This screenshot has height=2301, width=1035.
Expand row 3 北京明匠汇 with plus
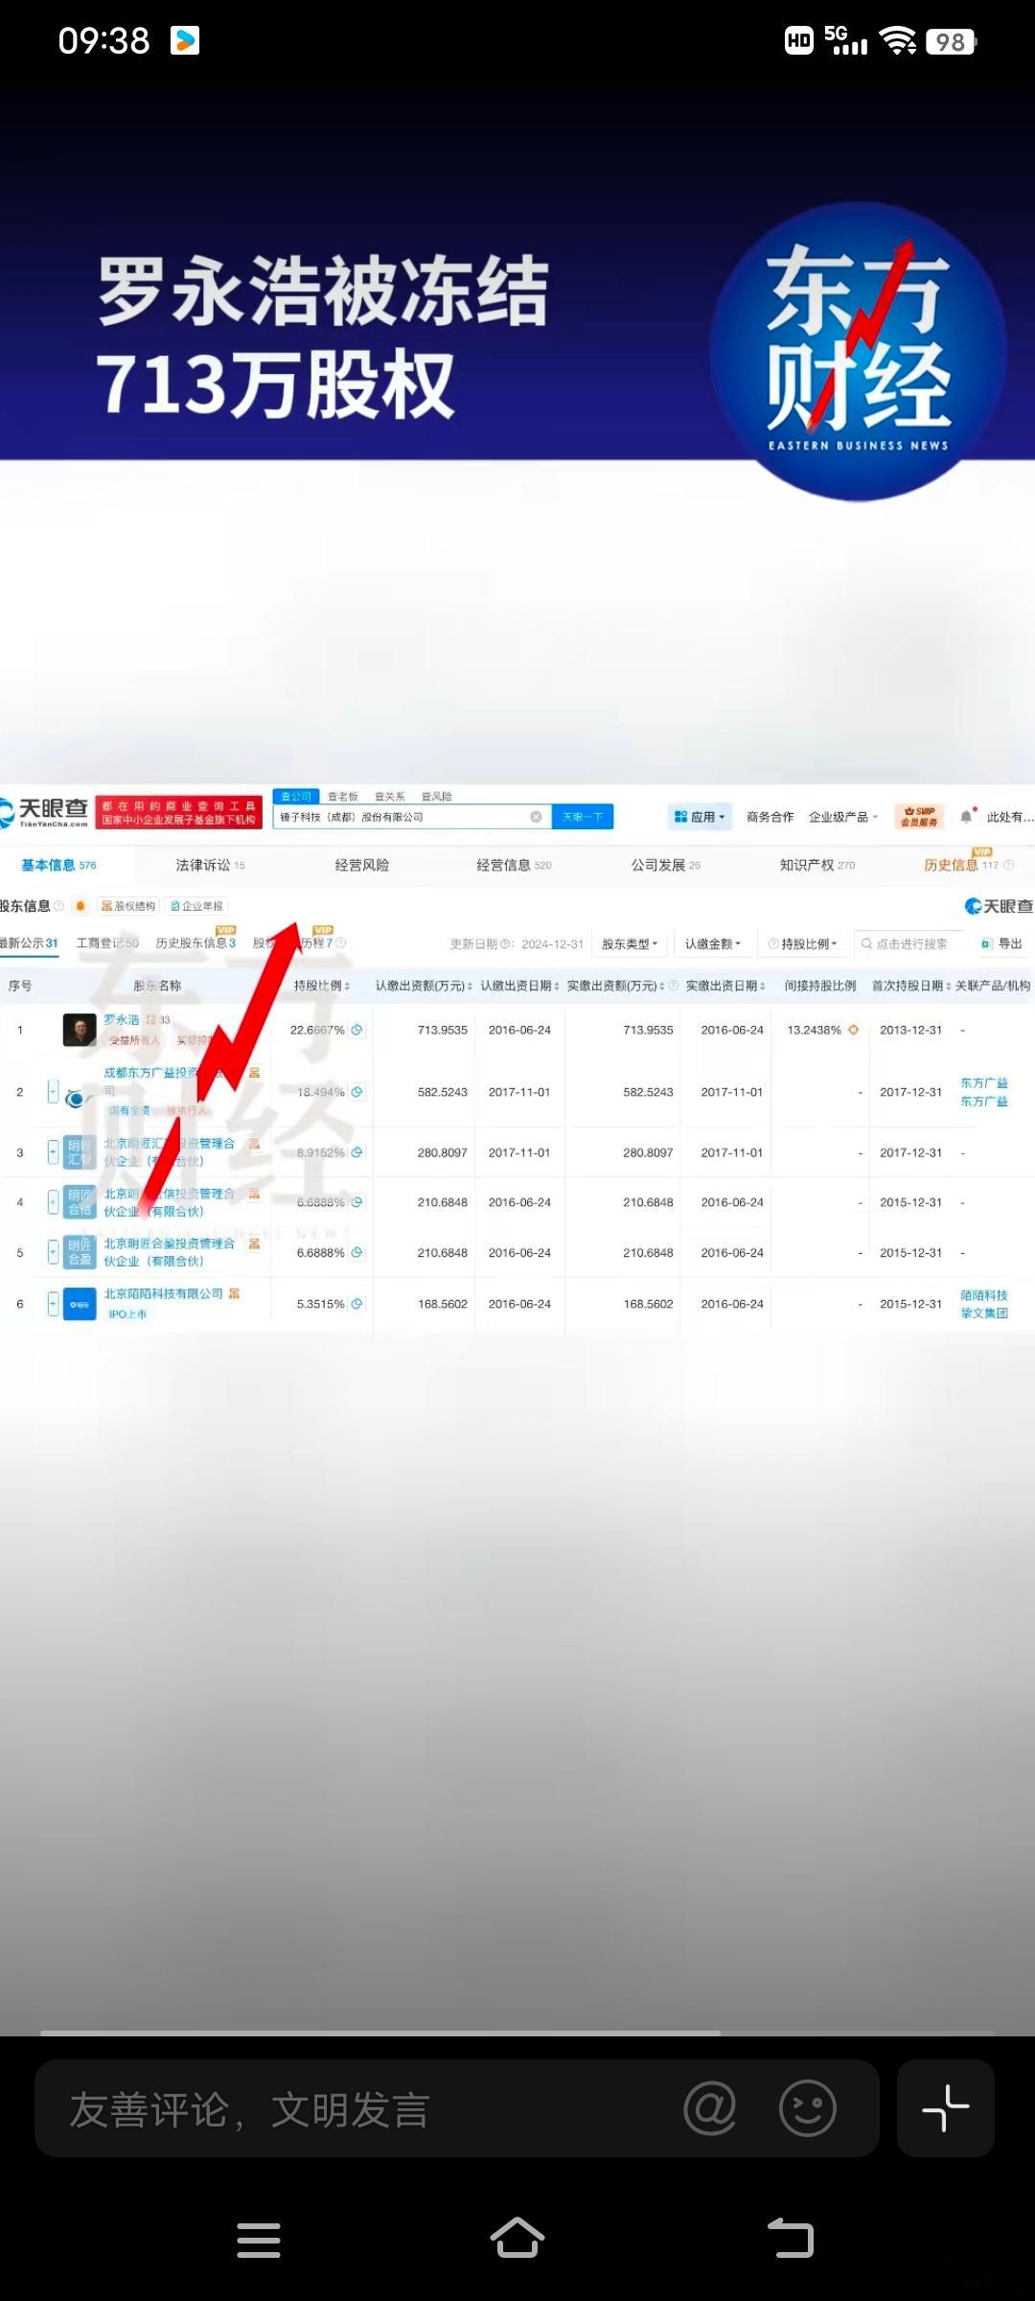[54, 1151]
